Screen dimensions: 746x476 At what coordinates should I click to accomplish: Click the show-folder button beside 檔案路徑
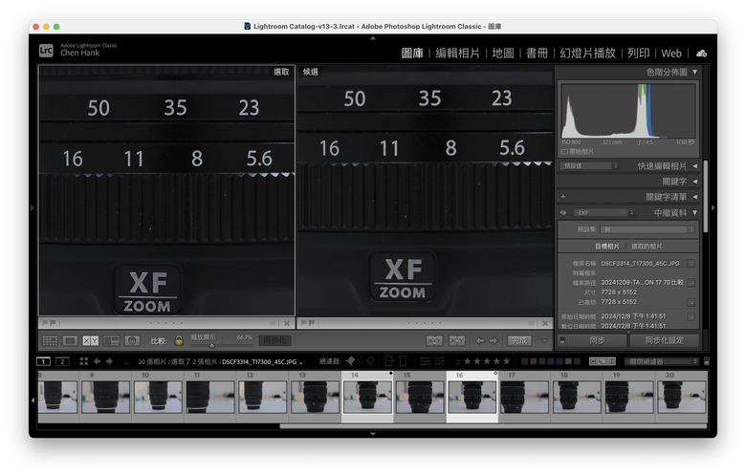pyautogui.click(x=691, y=283)
